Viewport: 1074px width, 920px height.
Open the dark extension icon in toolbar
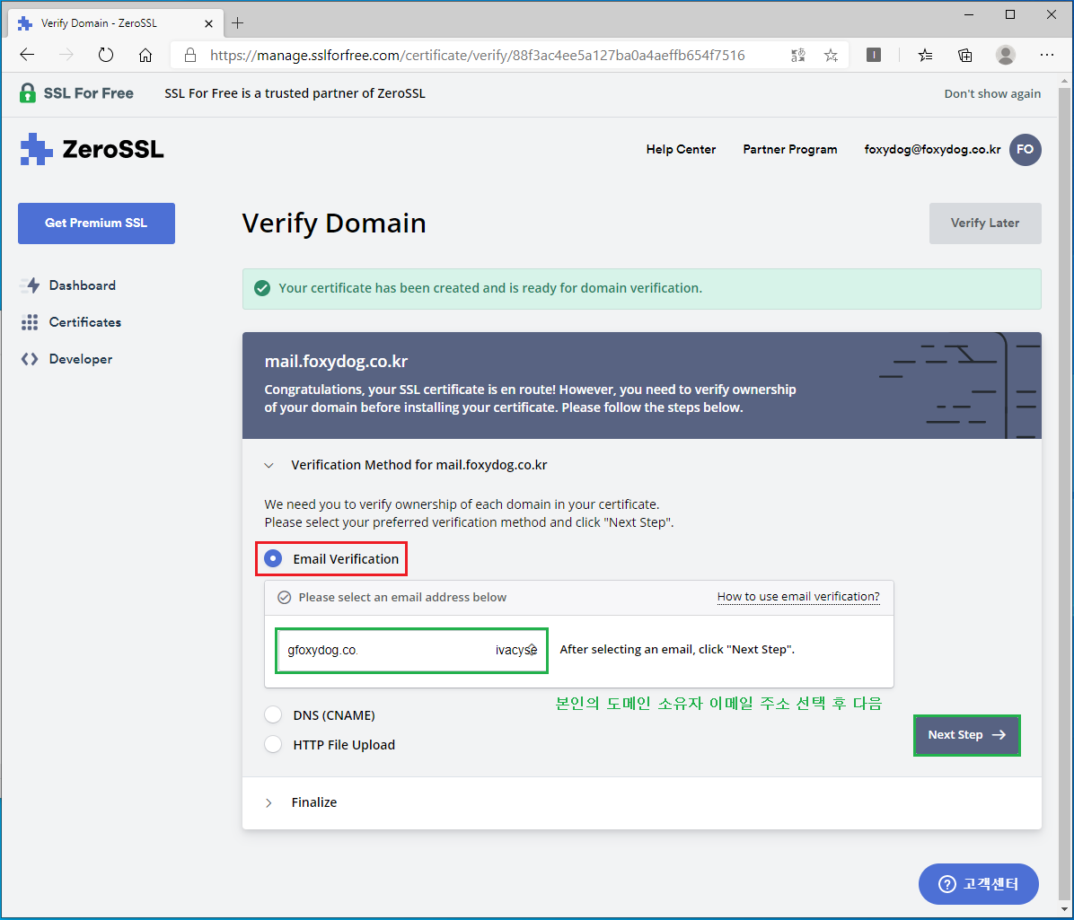point(874,55)
